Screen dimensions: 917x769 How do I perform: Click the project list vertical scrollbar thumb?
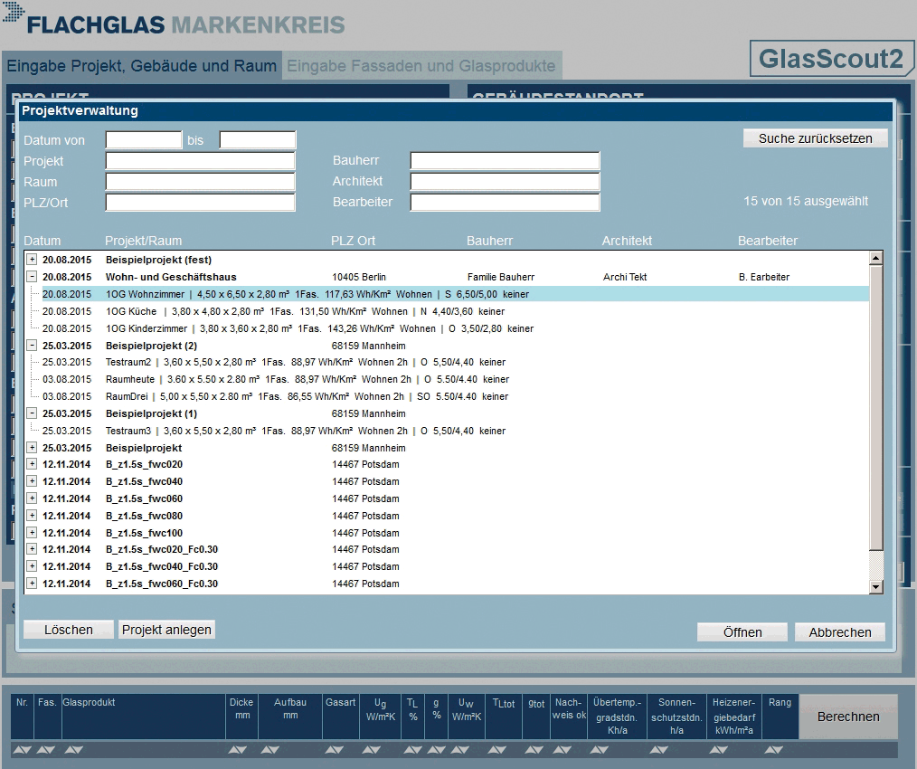(x=875, y=407)
